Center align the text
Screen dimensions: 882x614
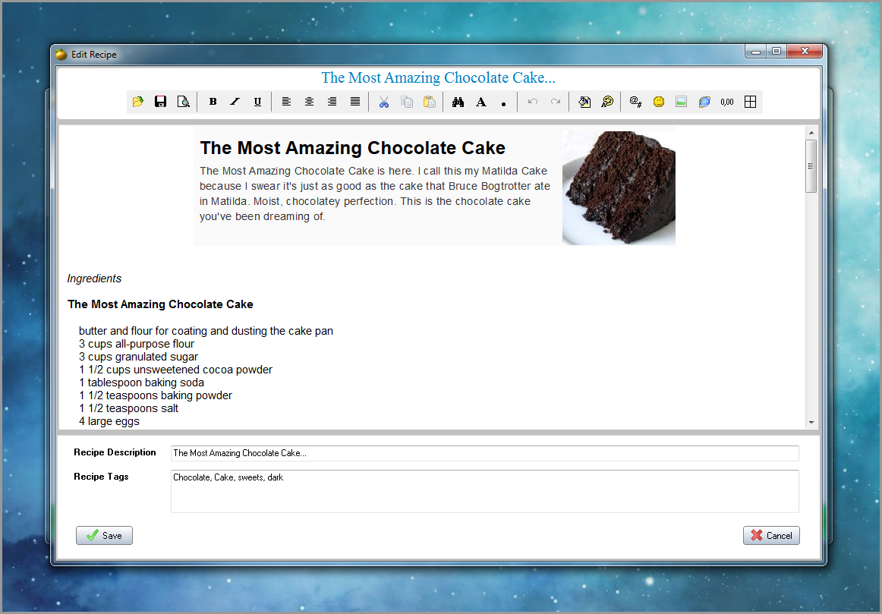[x=309, y=102]
